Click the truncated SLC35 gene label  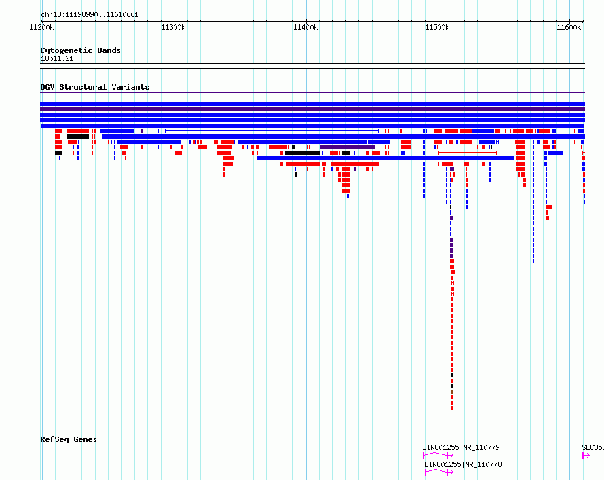593,447
